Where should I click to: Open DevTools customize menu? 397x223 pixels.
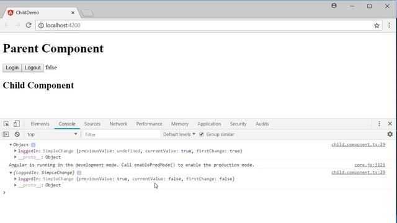(x=379, y=124)
